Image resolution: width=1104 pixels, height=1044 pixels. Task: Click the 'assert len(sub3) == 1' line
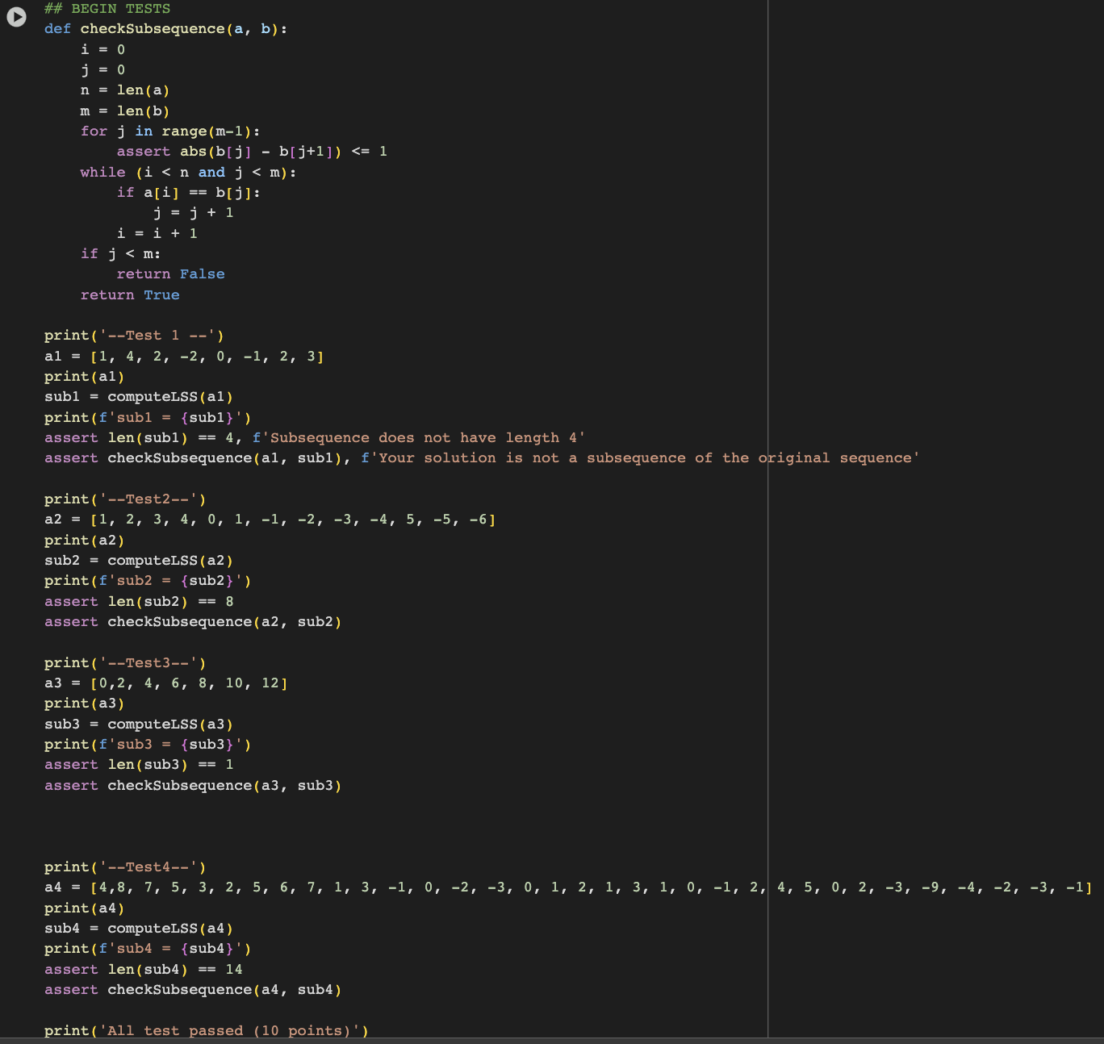coord(139,765)
